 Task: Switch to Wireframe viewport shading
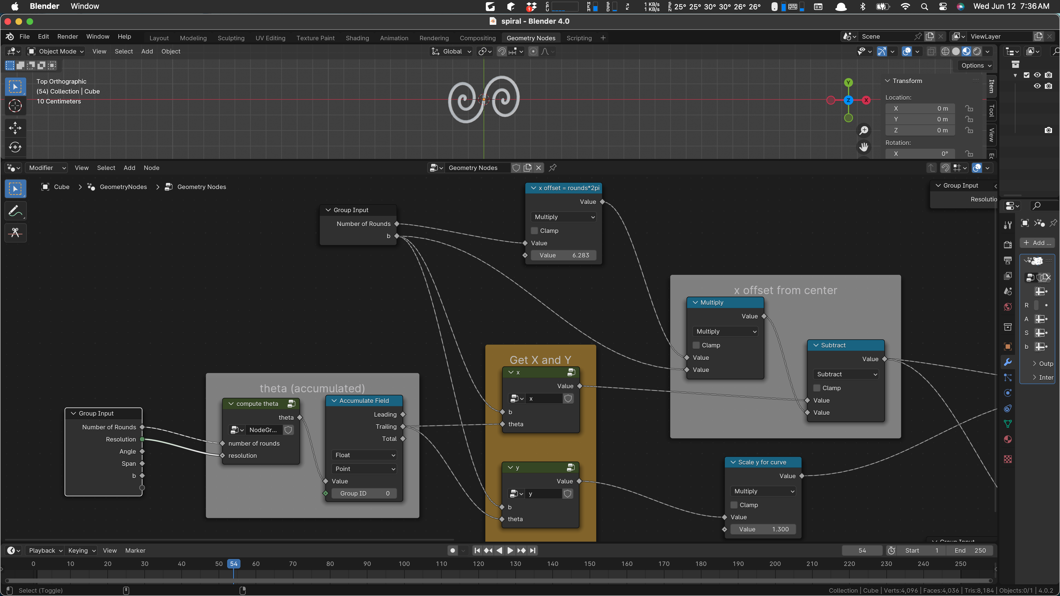pyautogui.click(x=945, y=51)
